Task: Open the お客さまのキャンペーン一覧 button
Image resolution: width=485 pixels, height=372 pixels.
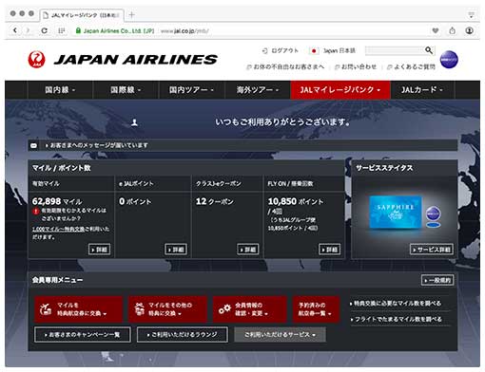Action: point(83,335)
